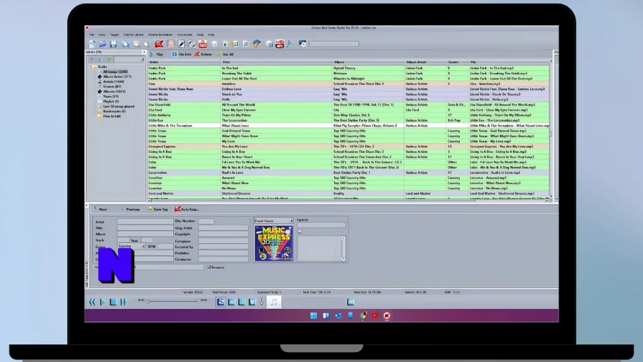Select the Endless Love song row
Image resolution: width=643 pixels, height=362 pixels.
point(349,89)
